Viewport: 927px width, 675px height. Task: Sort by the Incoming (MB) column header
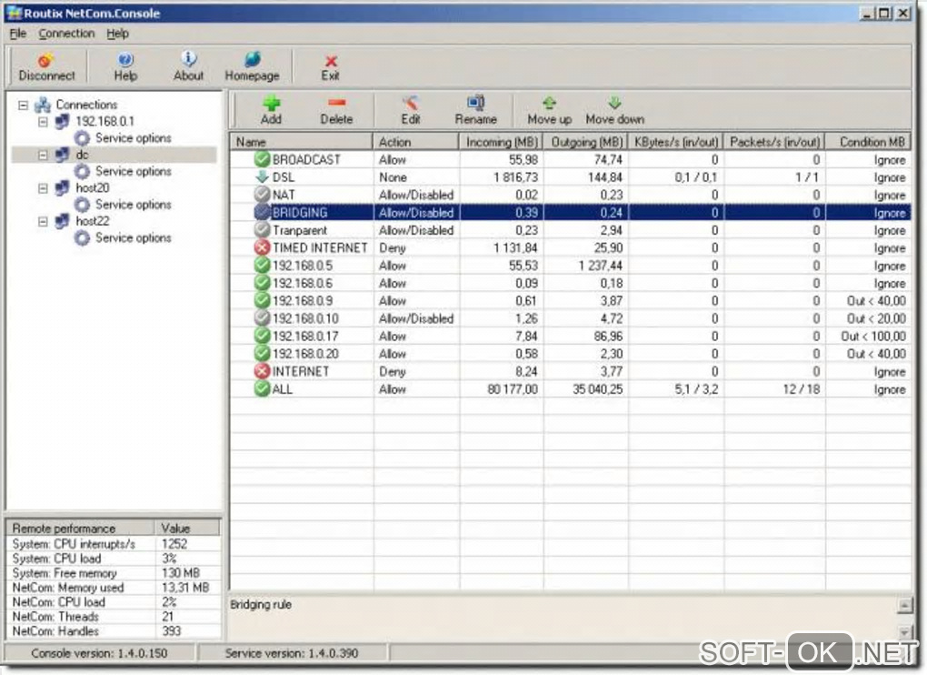coord(502,142)
